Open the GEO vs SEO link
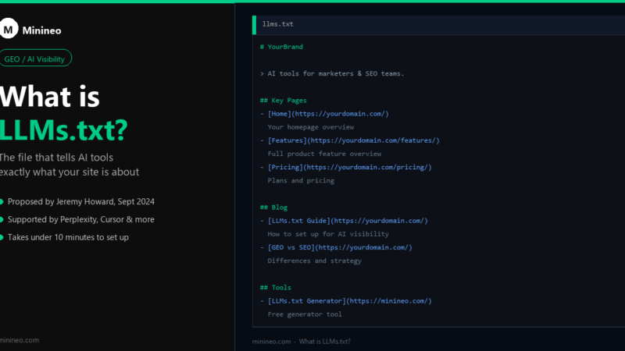625x351 pixels. [x=340, y=247]
